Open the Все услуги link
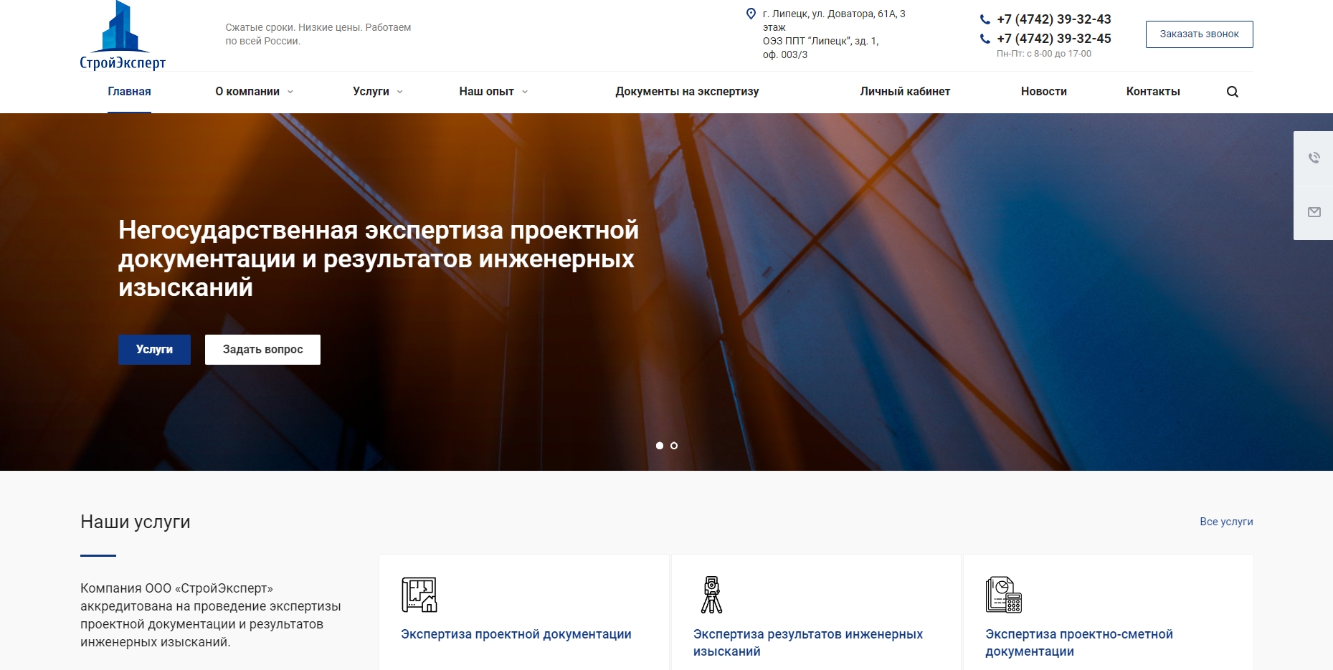 (1226, 522)
